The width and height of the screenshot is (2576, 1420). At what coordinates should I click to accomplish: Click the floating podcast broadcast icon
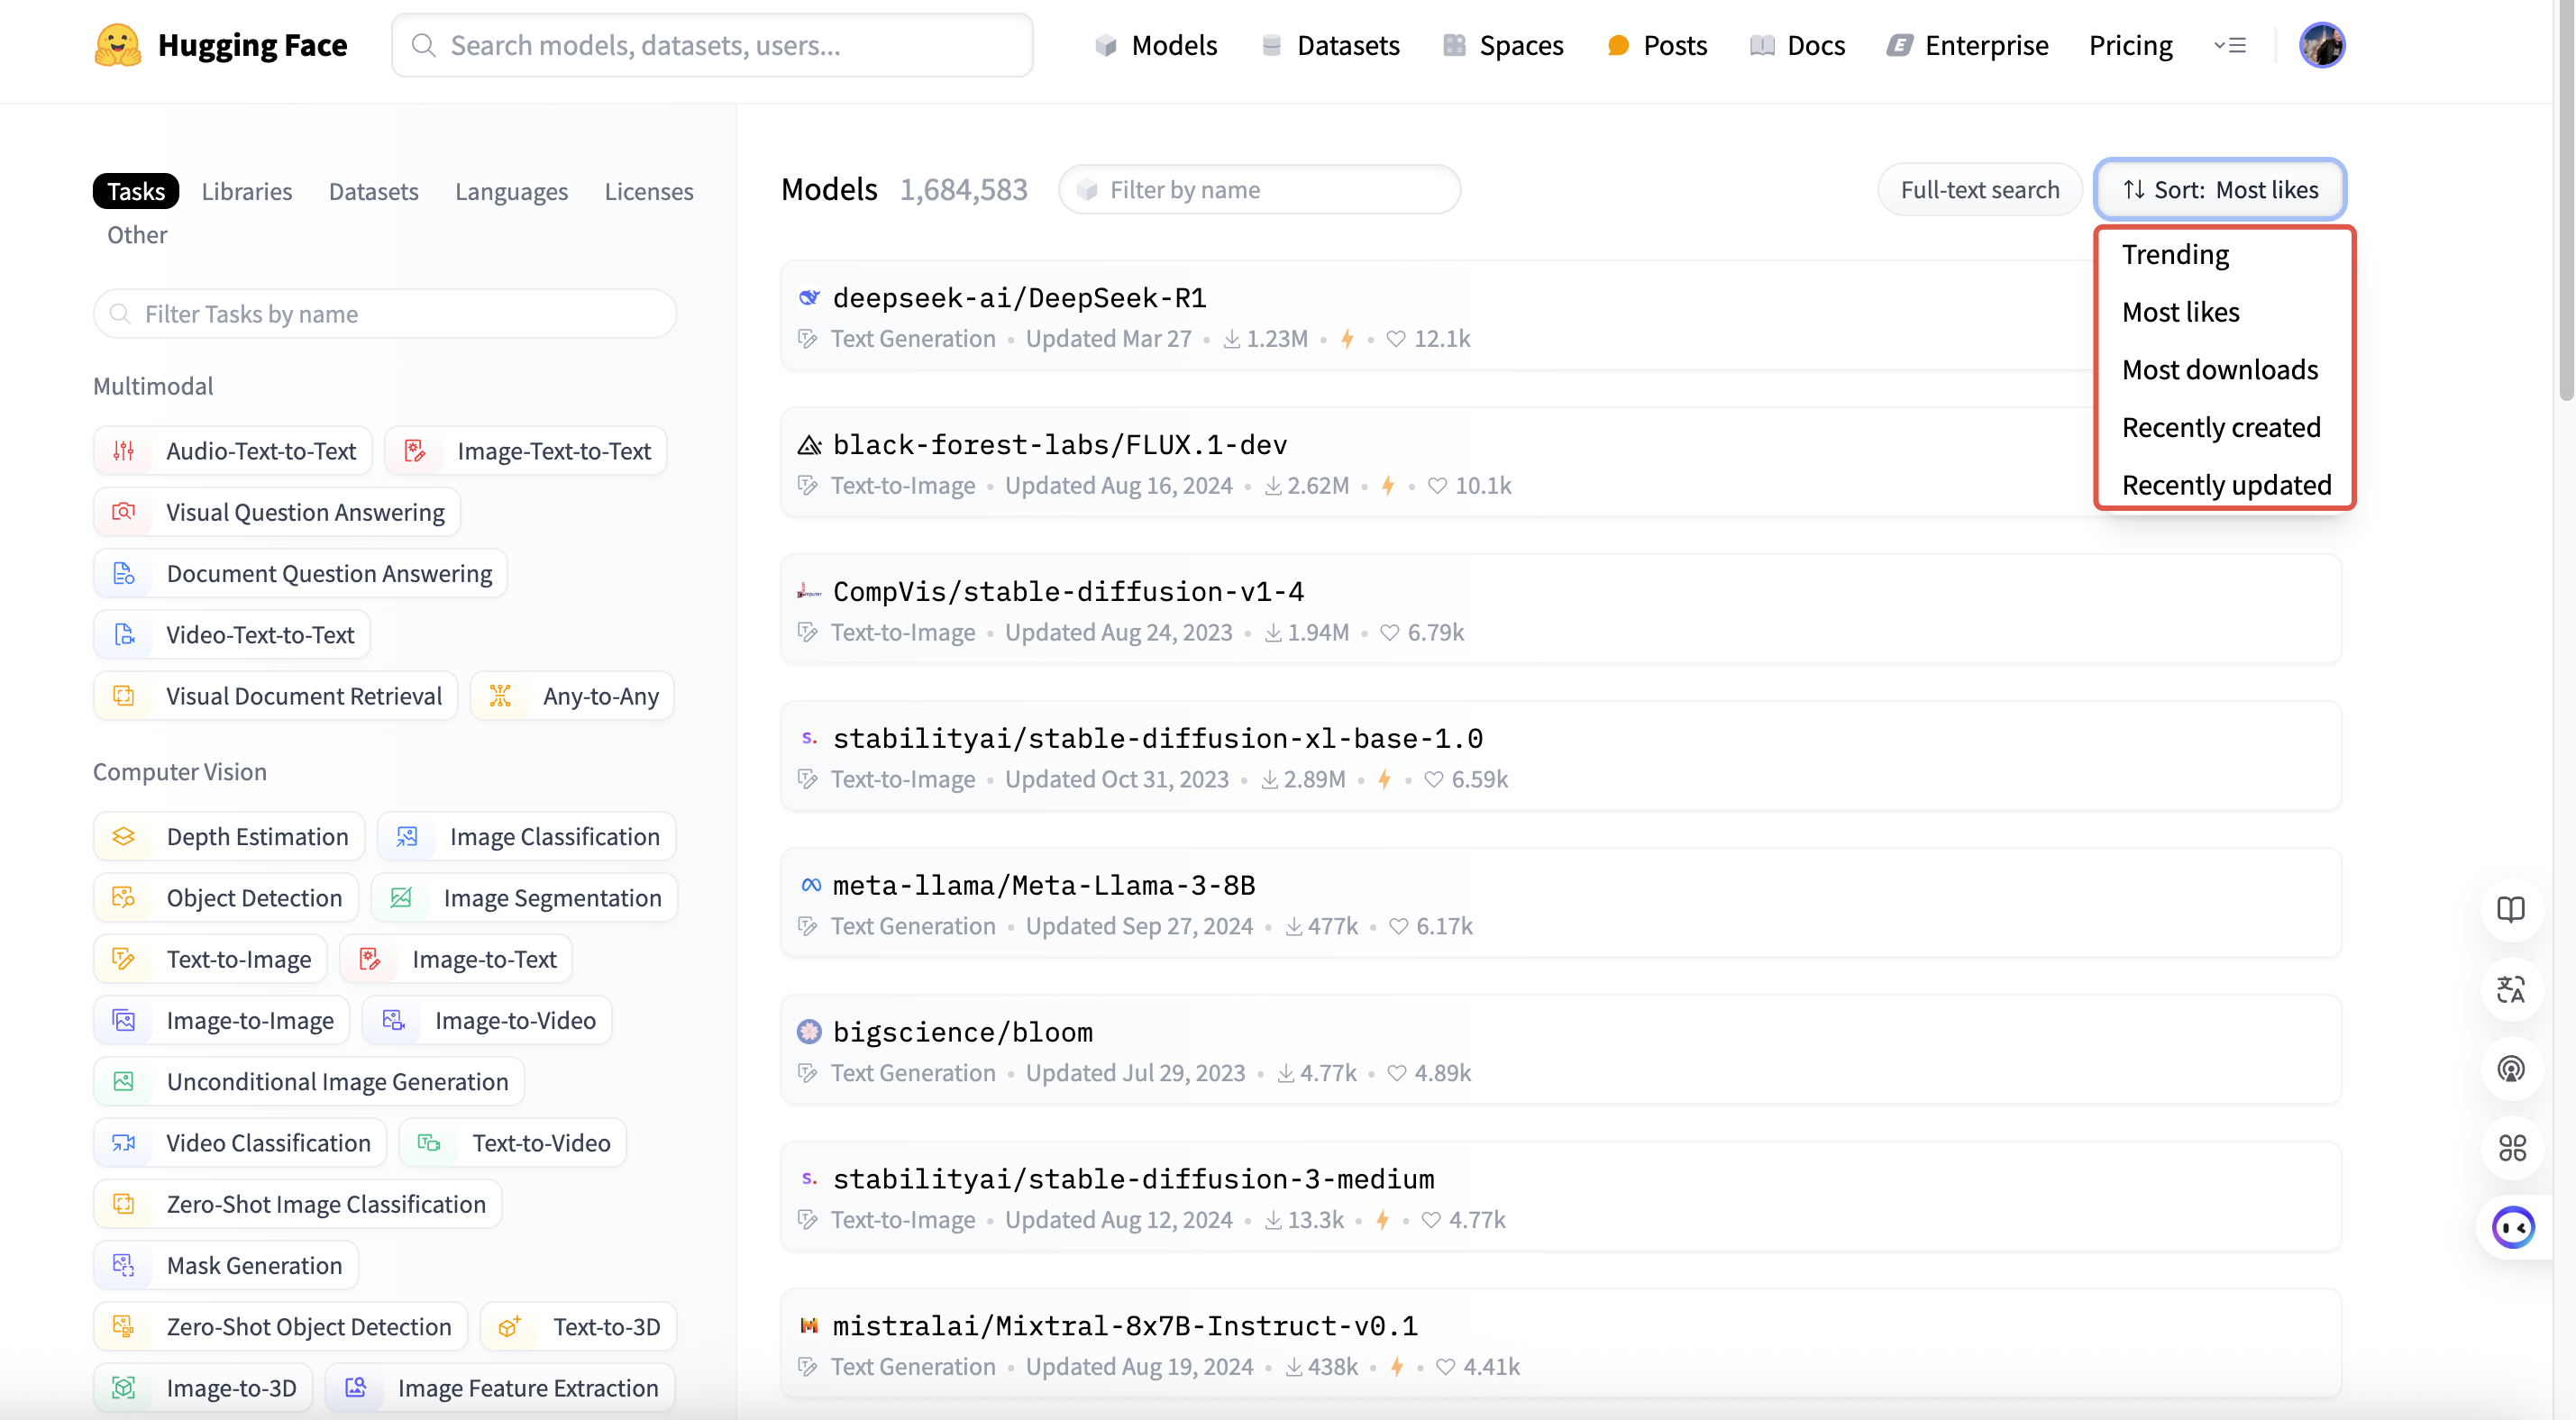point(2511,1069)
